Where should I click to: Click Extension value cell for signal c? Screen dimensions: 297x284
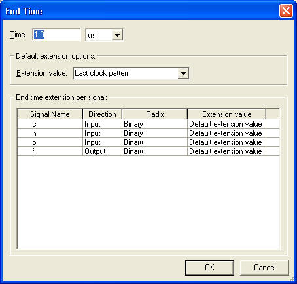click(x=226, y=124)
